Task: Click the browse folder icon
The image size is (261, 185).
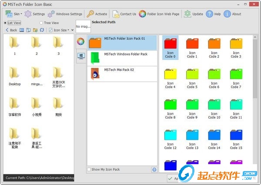Action: pos(35,30)
